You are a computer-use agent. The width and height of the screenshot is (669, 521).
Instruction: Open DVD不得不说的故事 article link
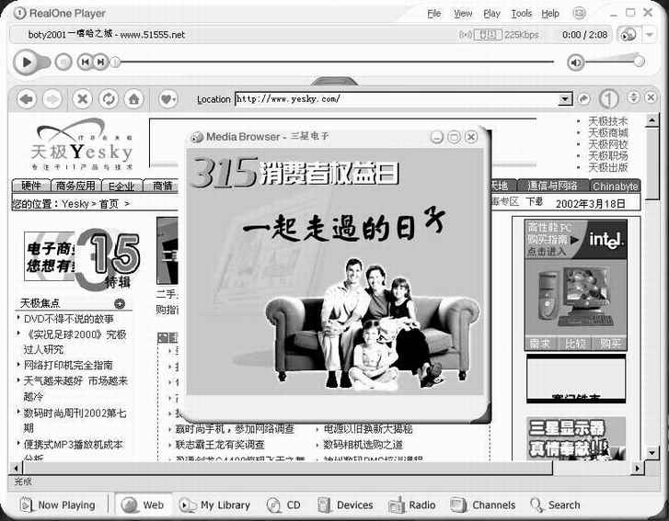69,319
